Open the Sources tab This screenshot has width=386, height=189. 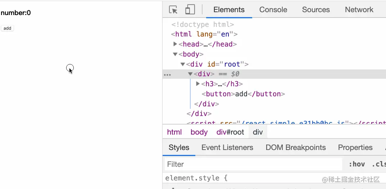click(x=316, y=10)
